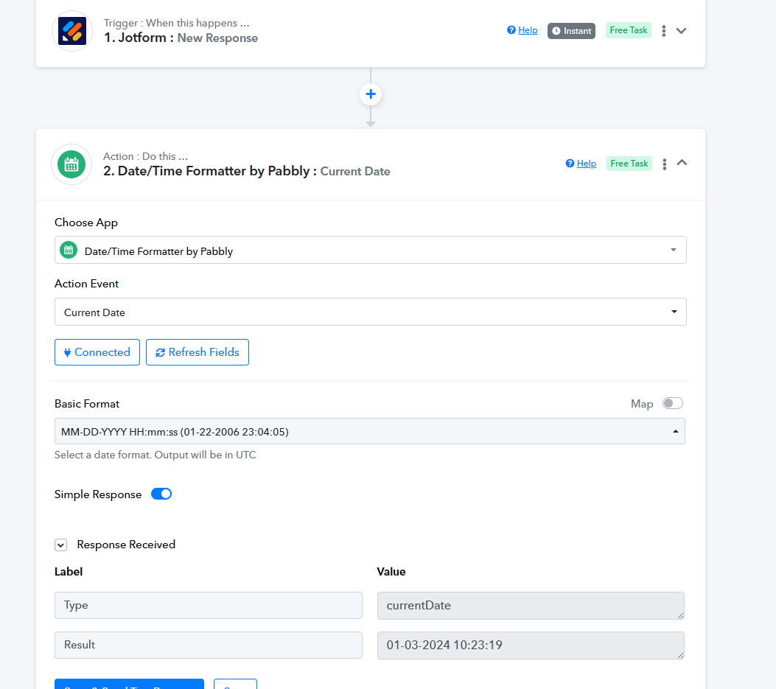Viewport: 776px width, 689px height.
Task: Toggle the Map switch for Basic Format
Action: click(x=673, y=403)
